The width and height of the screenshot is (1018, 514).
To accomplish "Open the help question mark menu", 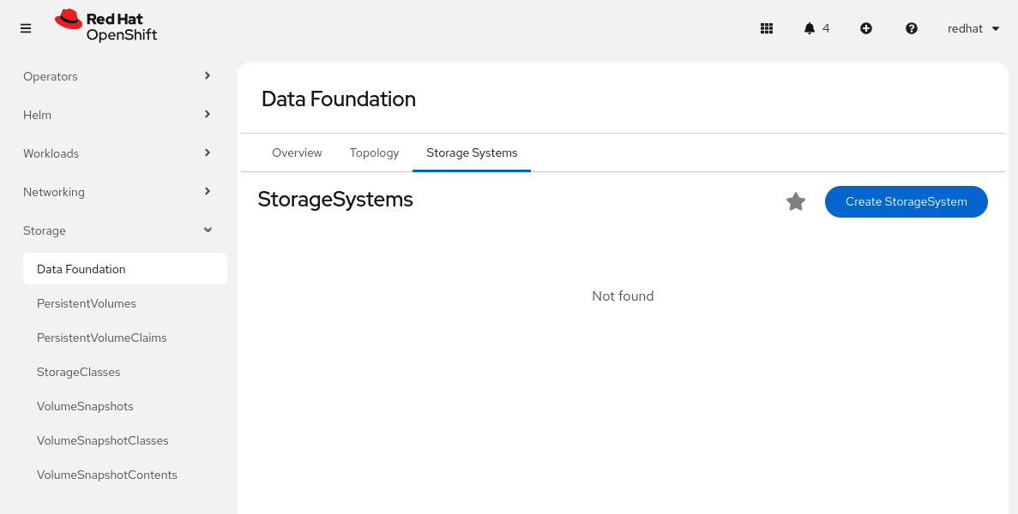I will [912, 28].
